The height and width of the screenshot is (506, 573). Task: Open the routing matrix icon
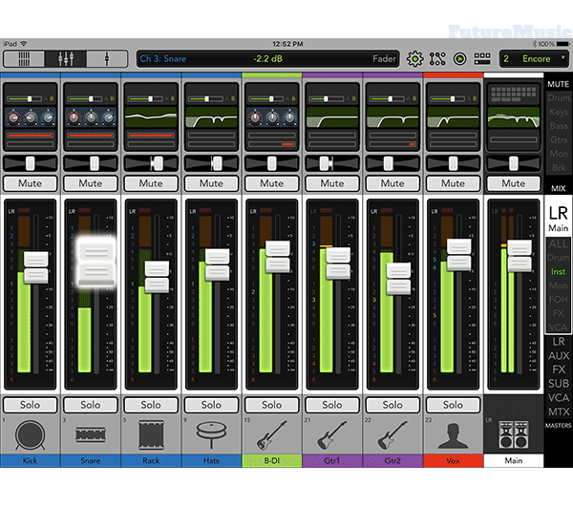(x=437, y=59)
